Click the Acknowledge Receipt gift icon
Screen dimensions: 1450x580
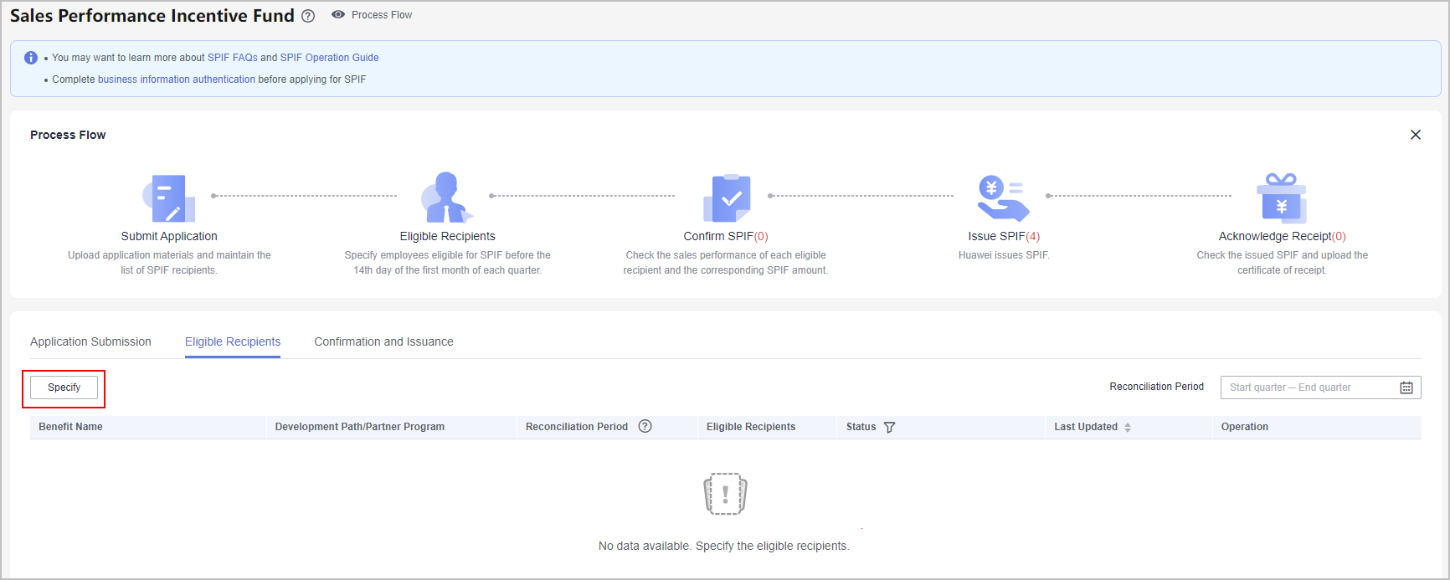(x=1281, y=198)
